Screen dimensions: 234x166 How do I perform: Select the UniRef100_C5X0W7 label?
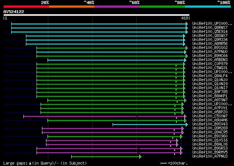pos(210,116)
